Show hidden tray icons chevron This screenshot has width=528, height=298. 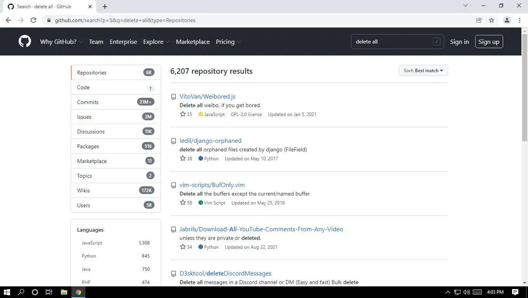click(448, 292)
